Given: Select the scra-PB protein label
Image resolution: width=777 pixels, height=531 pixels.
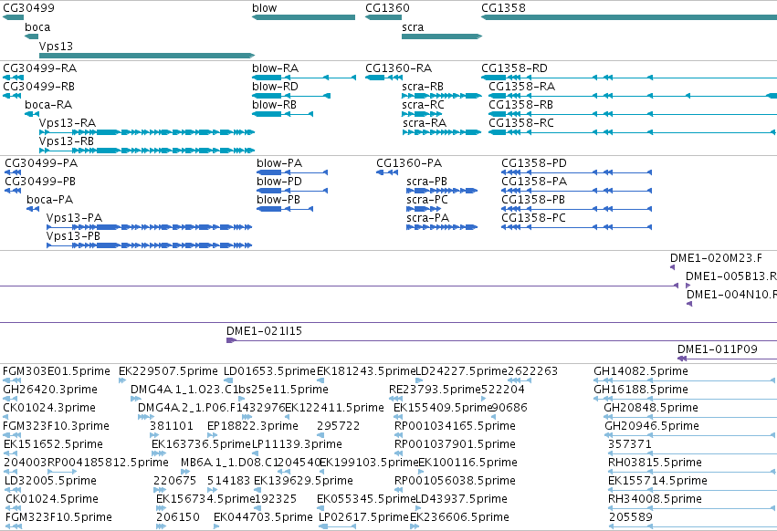Looking at the screenshot, I should 427,182.
